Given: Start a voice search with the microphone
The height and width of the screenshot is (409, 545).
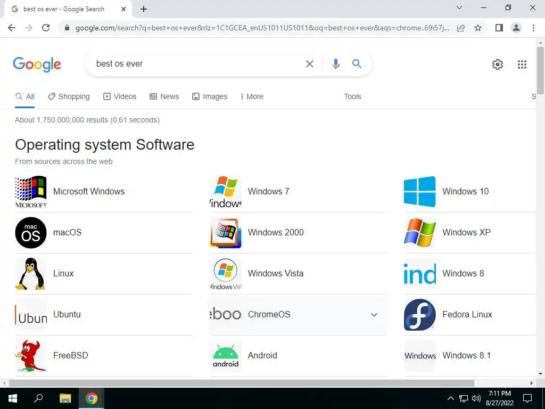Looking at the screenshot, I should coord(335,64).
